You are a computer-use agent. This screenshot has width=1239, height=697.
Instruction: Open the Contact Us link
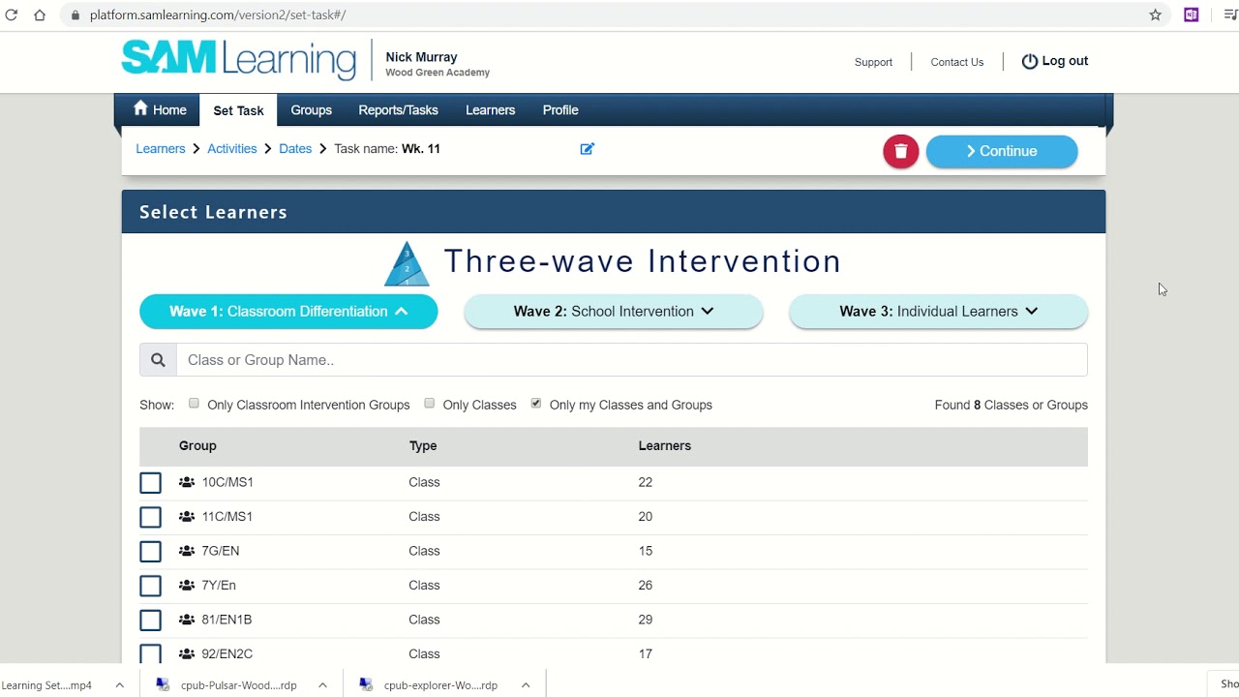[x=957, y=62]
